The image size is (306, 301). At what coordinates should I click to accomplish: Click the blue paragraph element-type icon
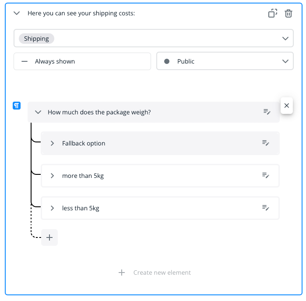(17, 106)
